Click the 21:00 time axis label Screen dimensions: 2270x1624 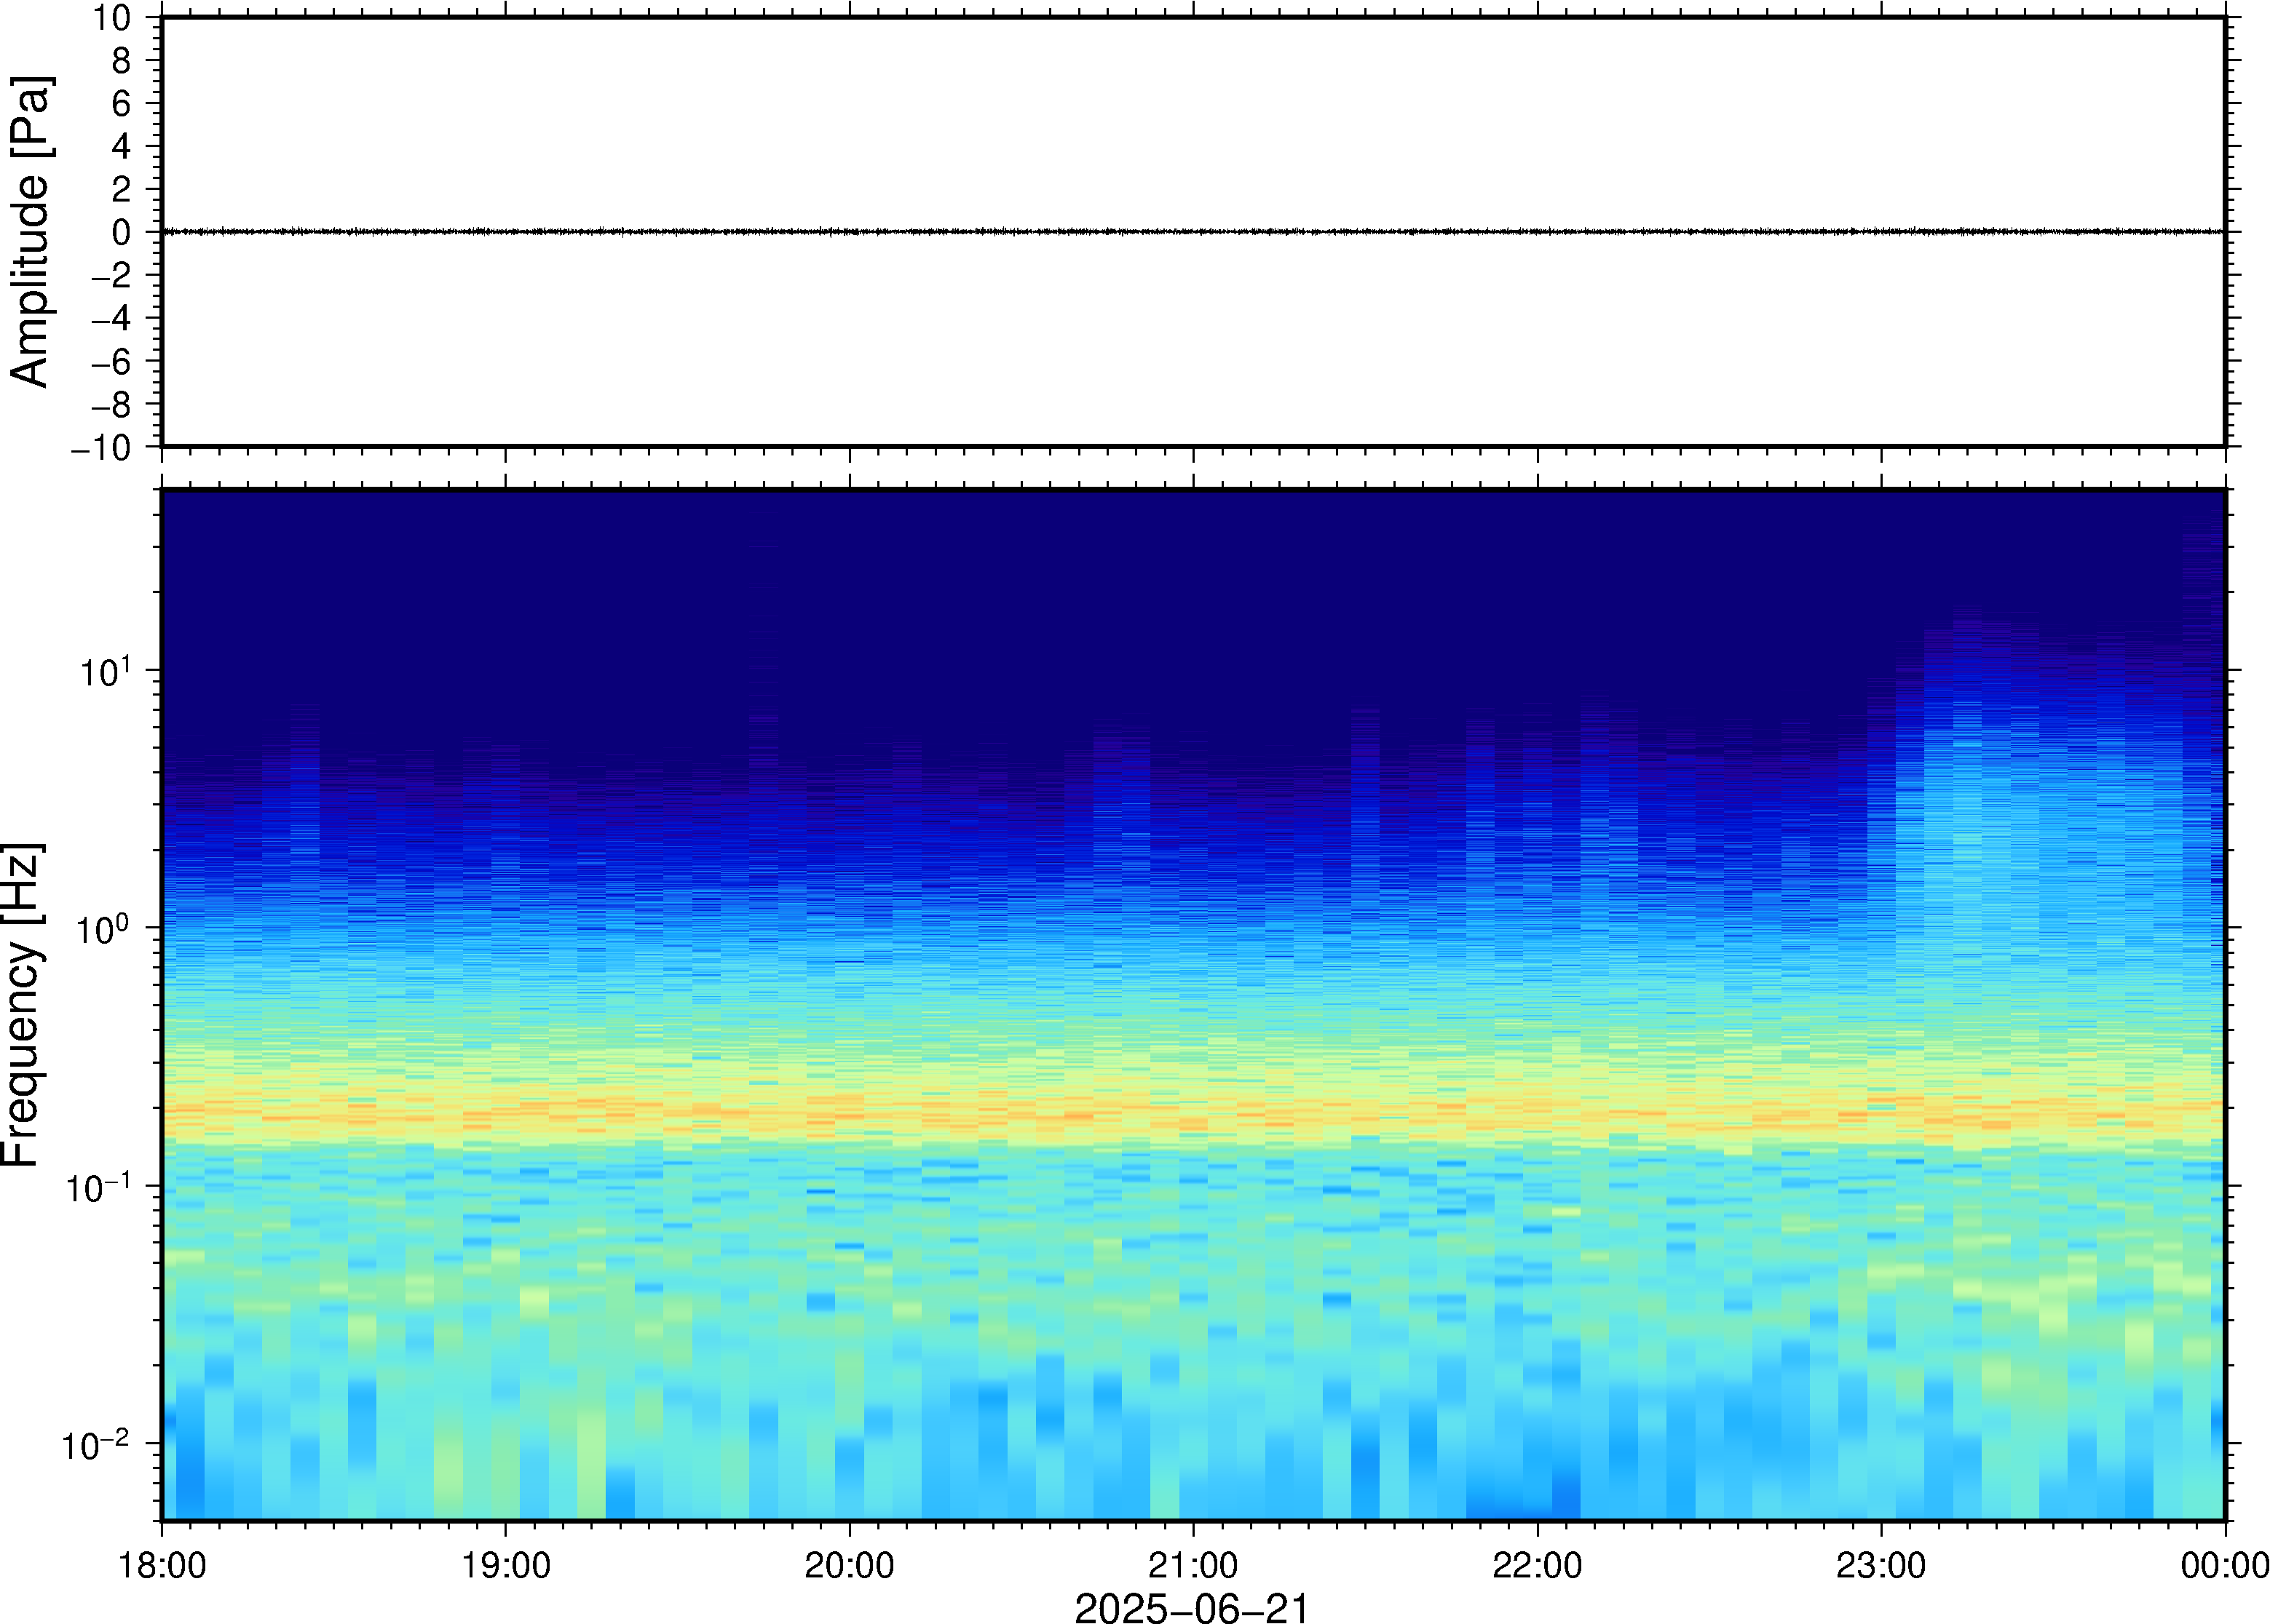[1193, 1565]
